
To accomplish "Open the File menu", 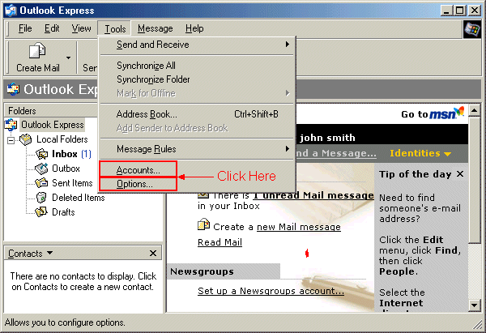I will pos(25,28).
